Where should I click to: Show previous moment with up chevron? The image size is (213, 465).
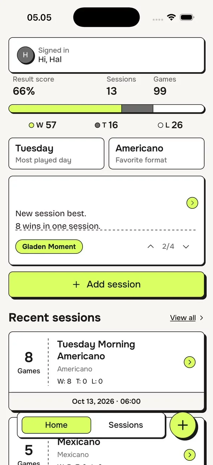click(151, 247)
